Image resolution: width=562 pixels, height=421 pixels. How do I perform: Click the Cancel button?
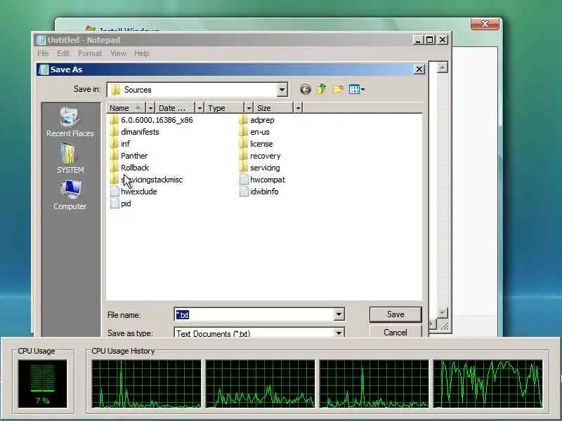click(396, 331)
